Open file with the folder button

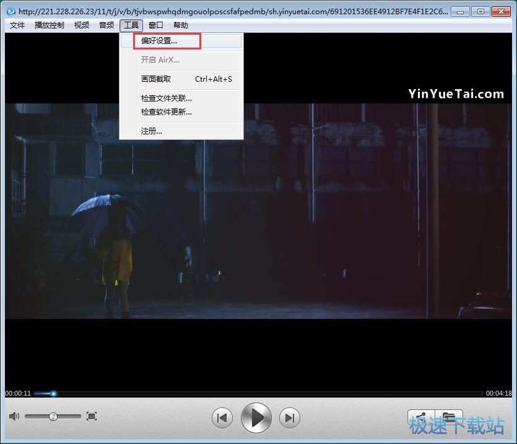(x=449, y=417)
